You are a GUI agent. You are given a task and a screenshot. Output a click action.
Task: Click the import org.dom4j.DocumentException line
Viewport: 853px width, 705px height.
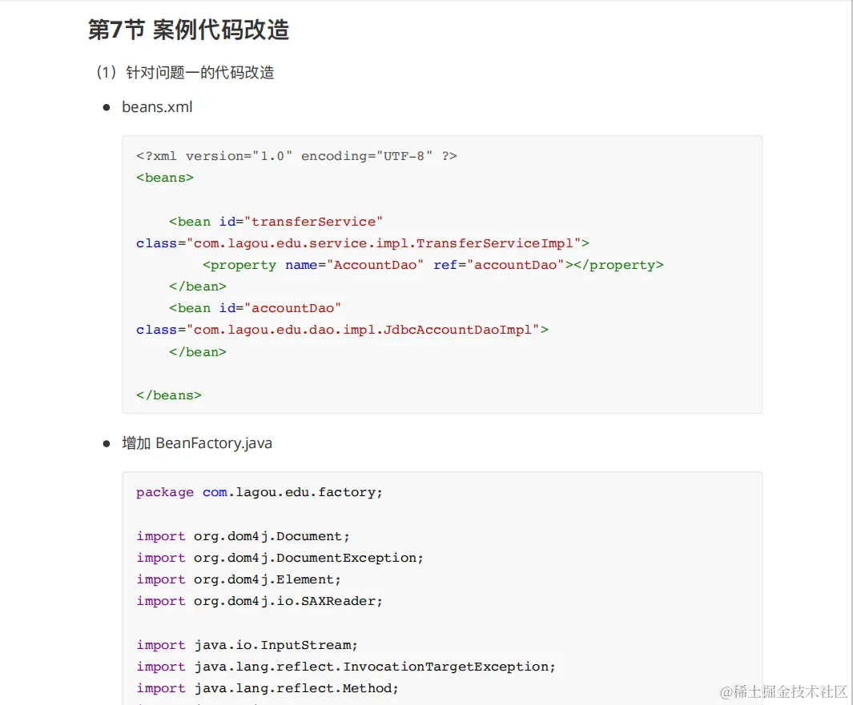280,558
